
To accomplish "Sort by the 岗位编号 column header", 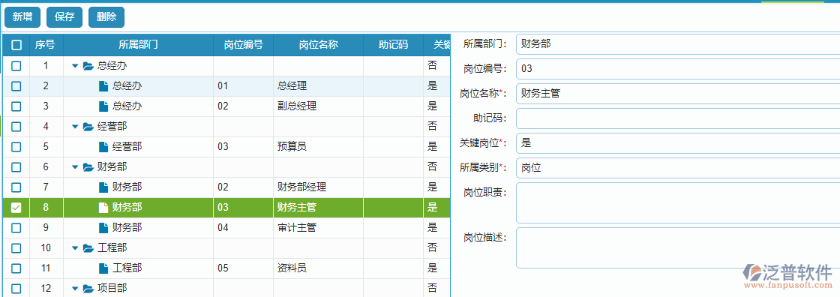I will pyautogui.click(x=243, y=45).
